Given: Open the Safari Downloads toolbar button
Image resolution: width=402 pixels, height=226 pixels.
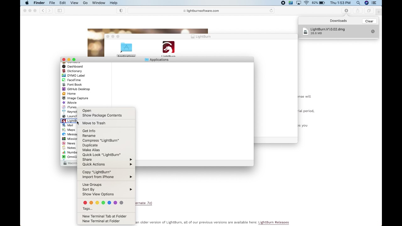Looking at the screenshot, I should tap(346, 11).
